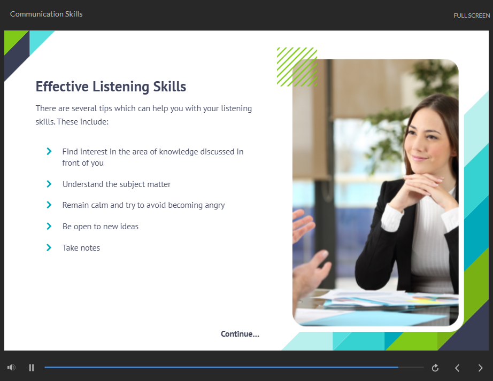Click the Communication Skills course title
Screen dimensions: 493x381
[46, 14]
